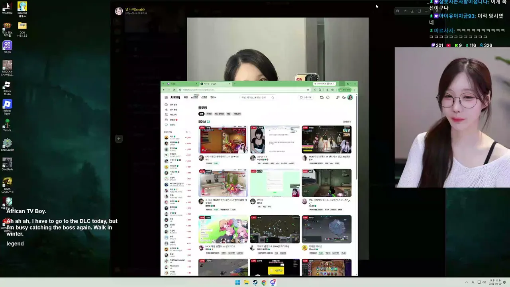This screenshot has height=287, width=510.
Task: Open the OP.GG desktop shortcut
Action: (x=7, y=47)
